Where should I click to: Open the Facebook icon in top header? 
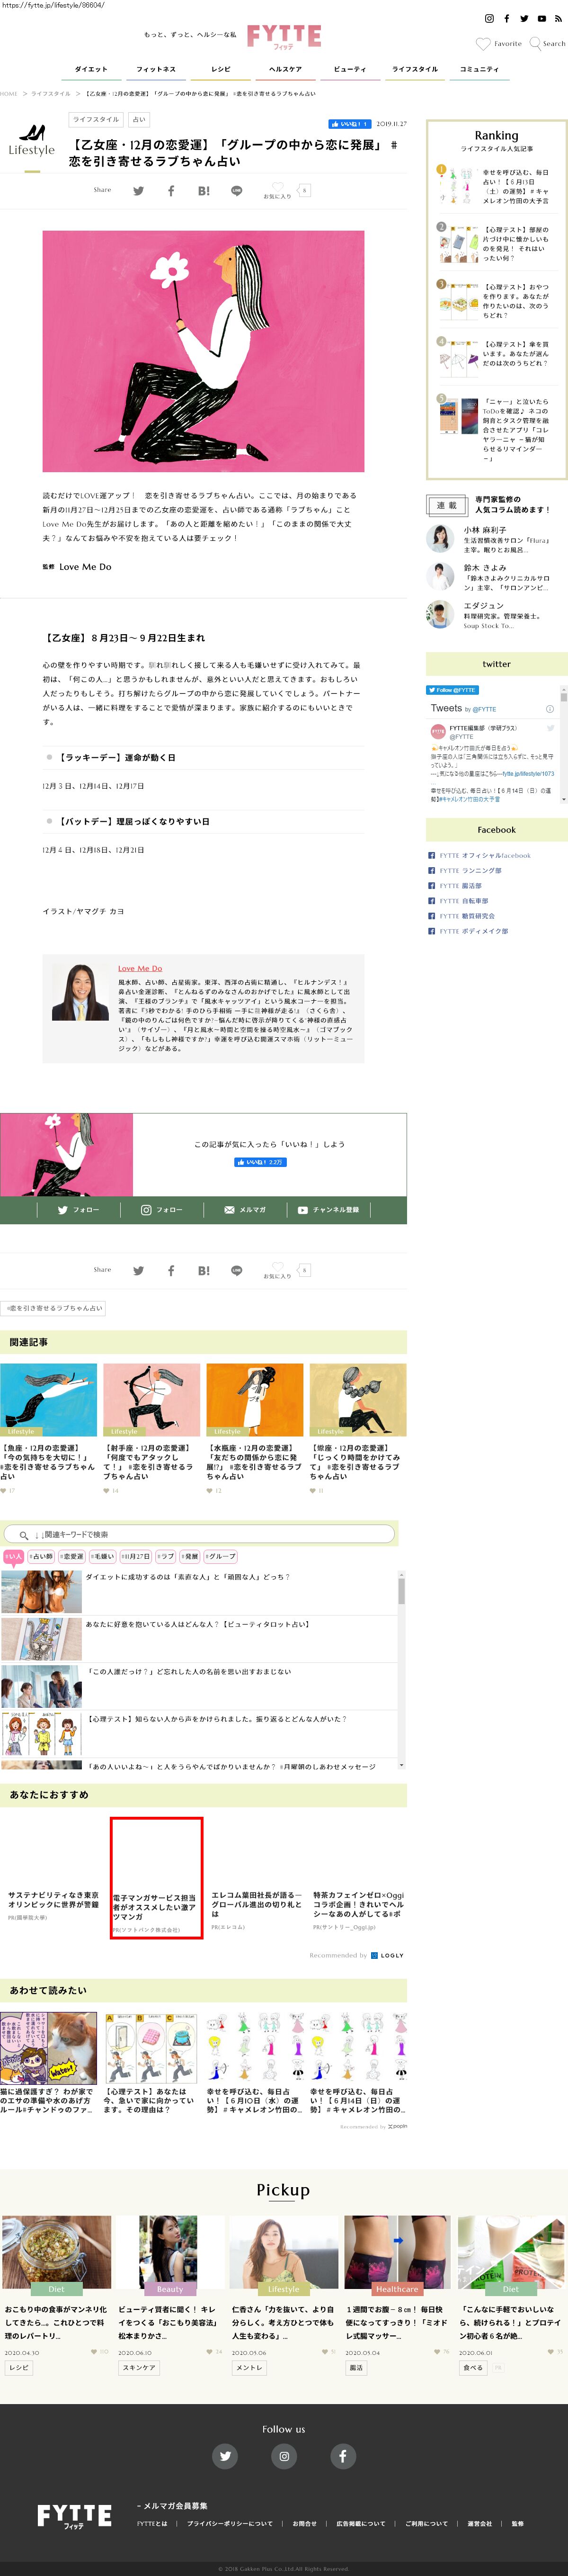(507, 18)
